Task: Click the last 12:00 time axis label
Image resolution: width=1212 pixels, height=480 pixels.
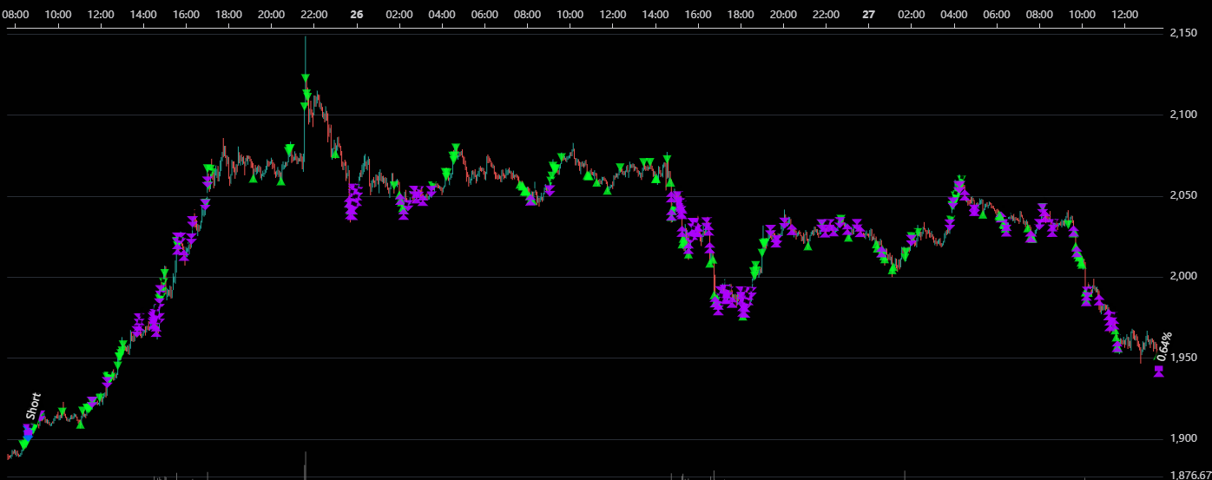Action: 1123,15
